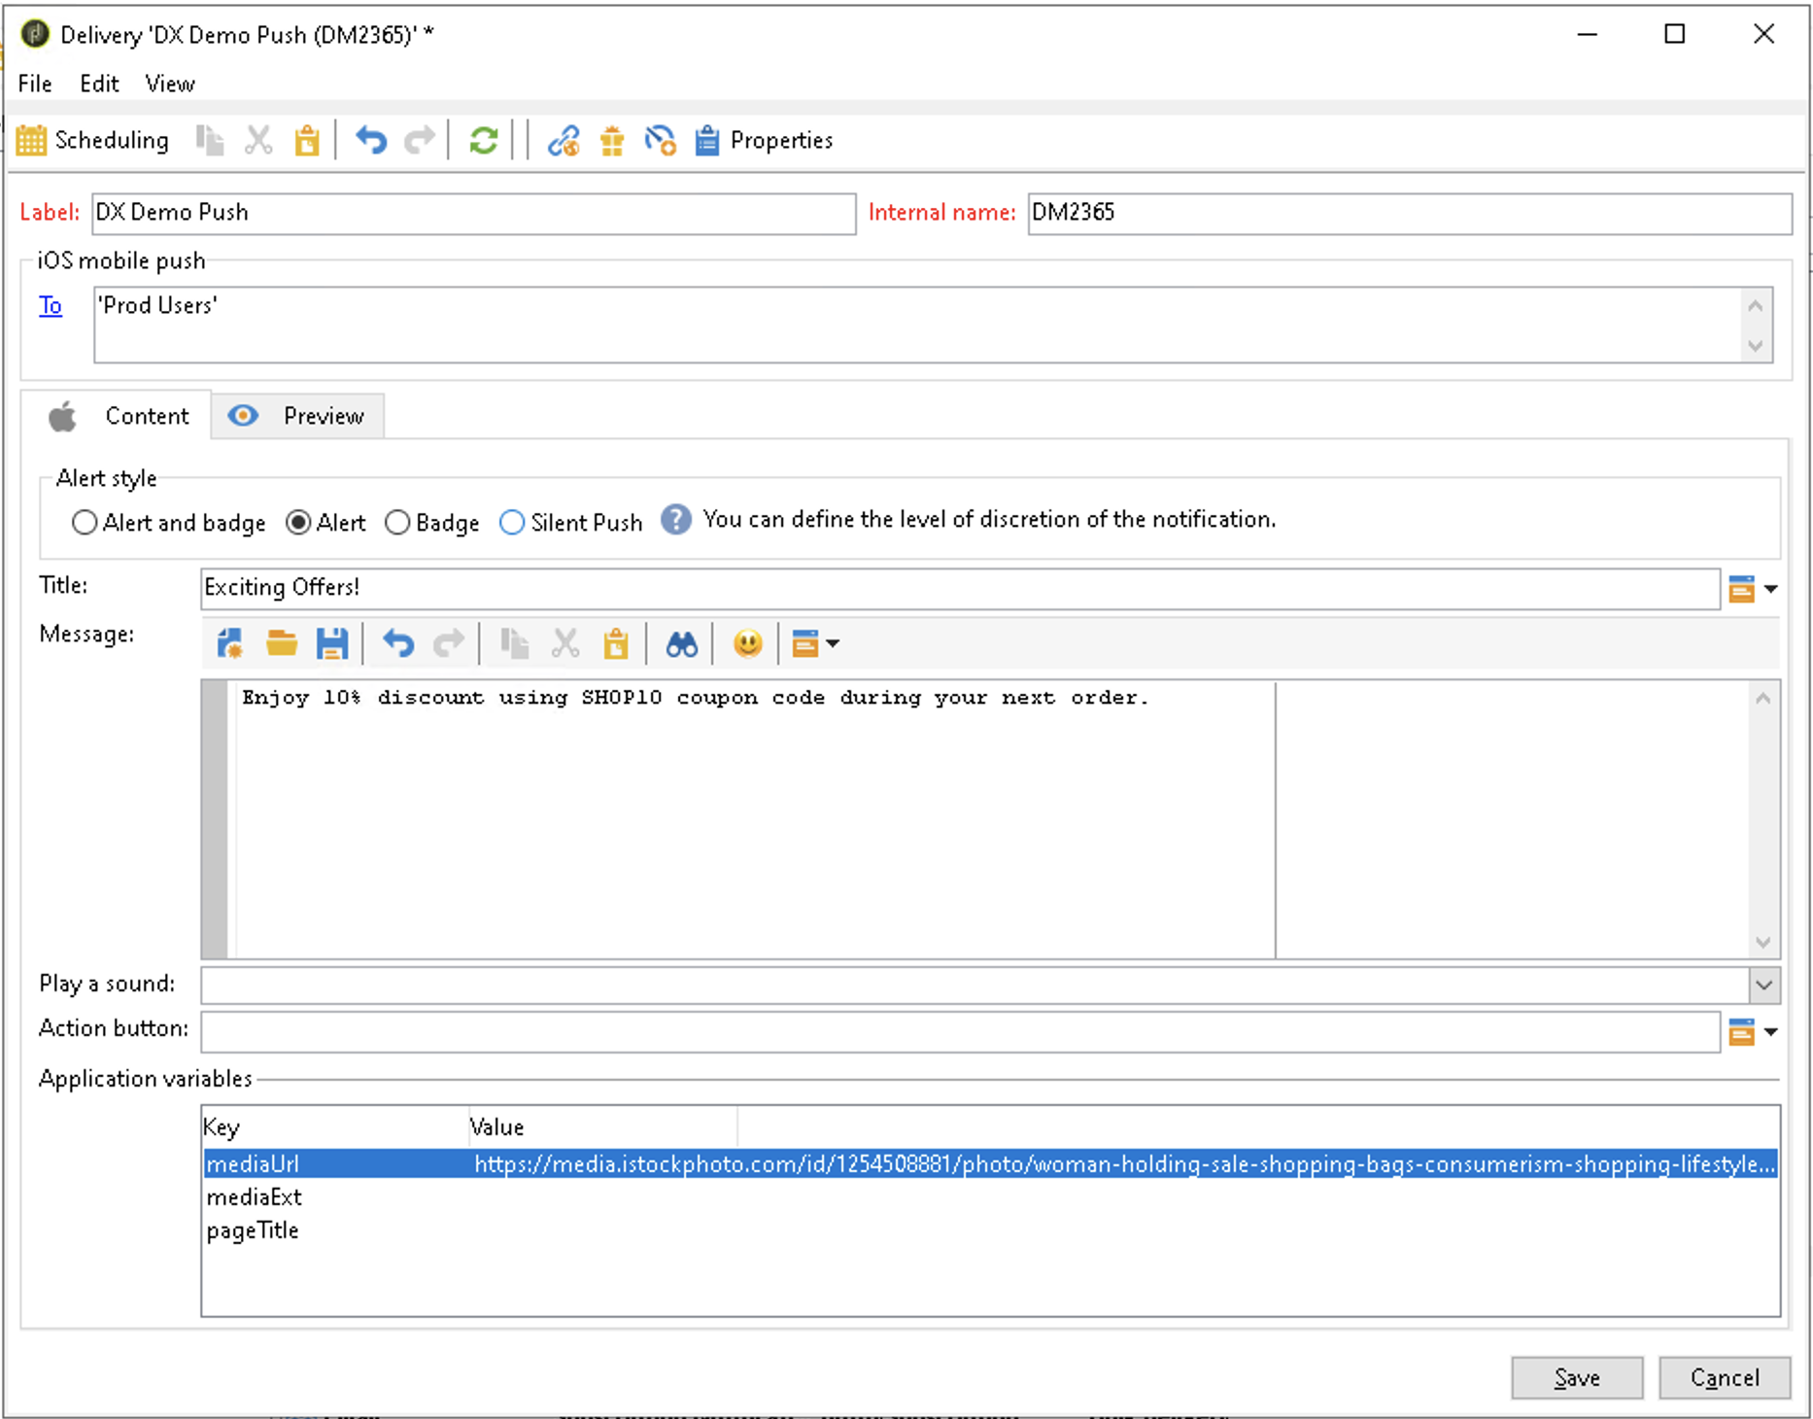Open delivery Properties

[764, 141]
